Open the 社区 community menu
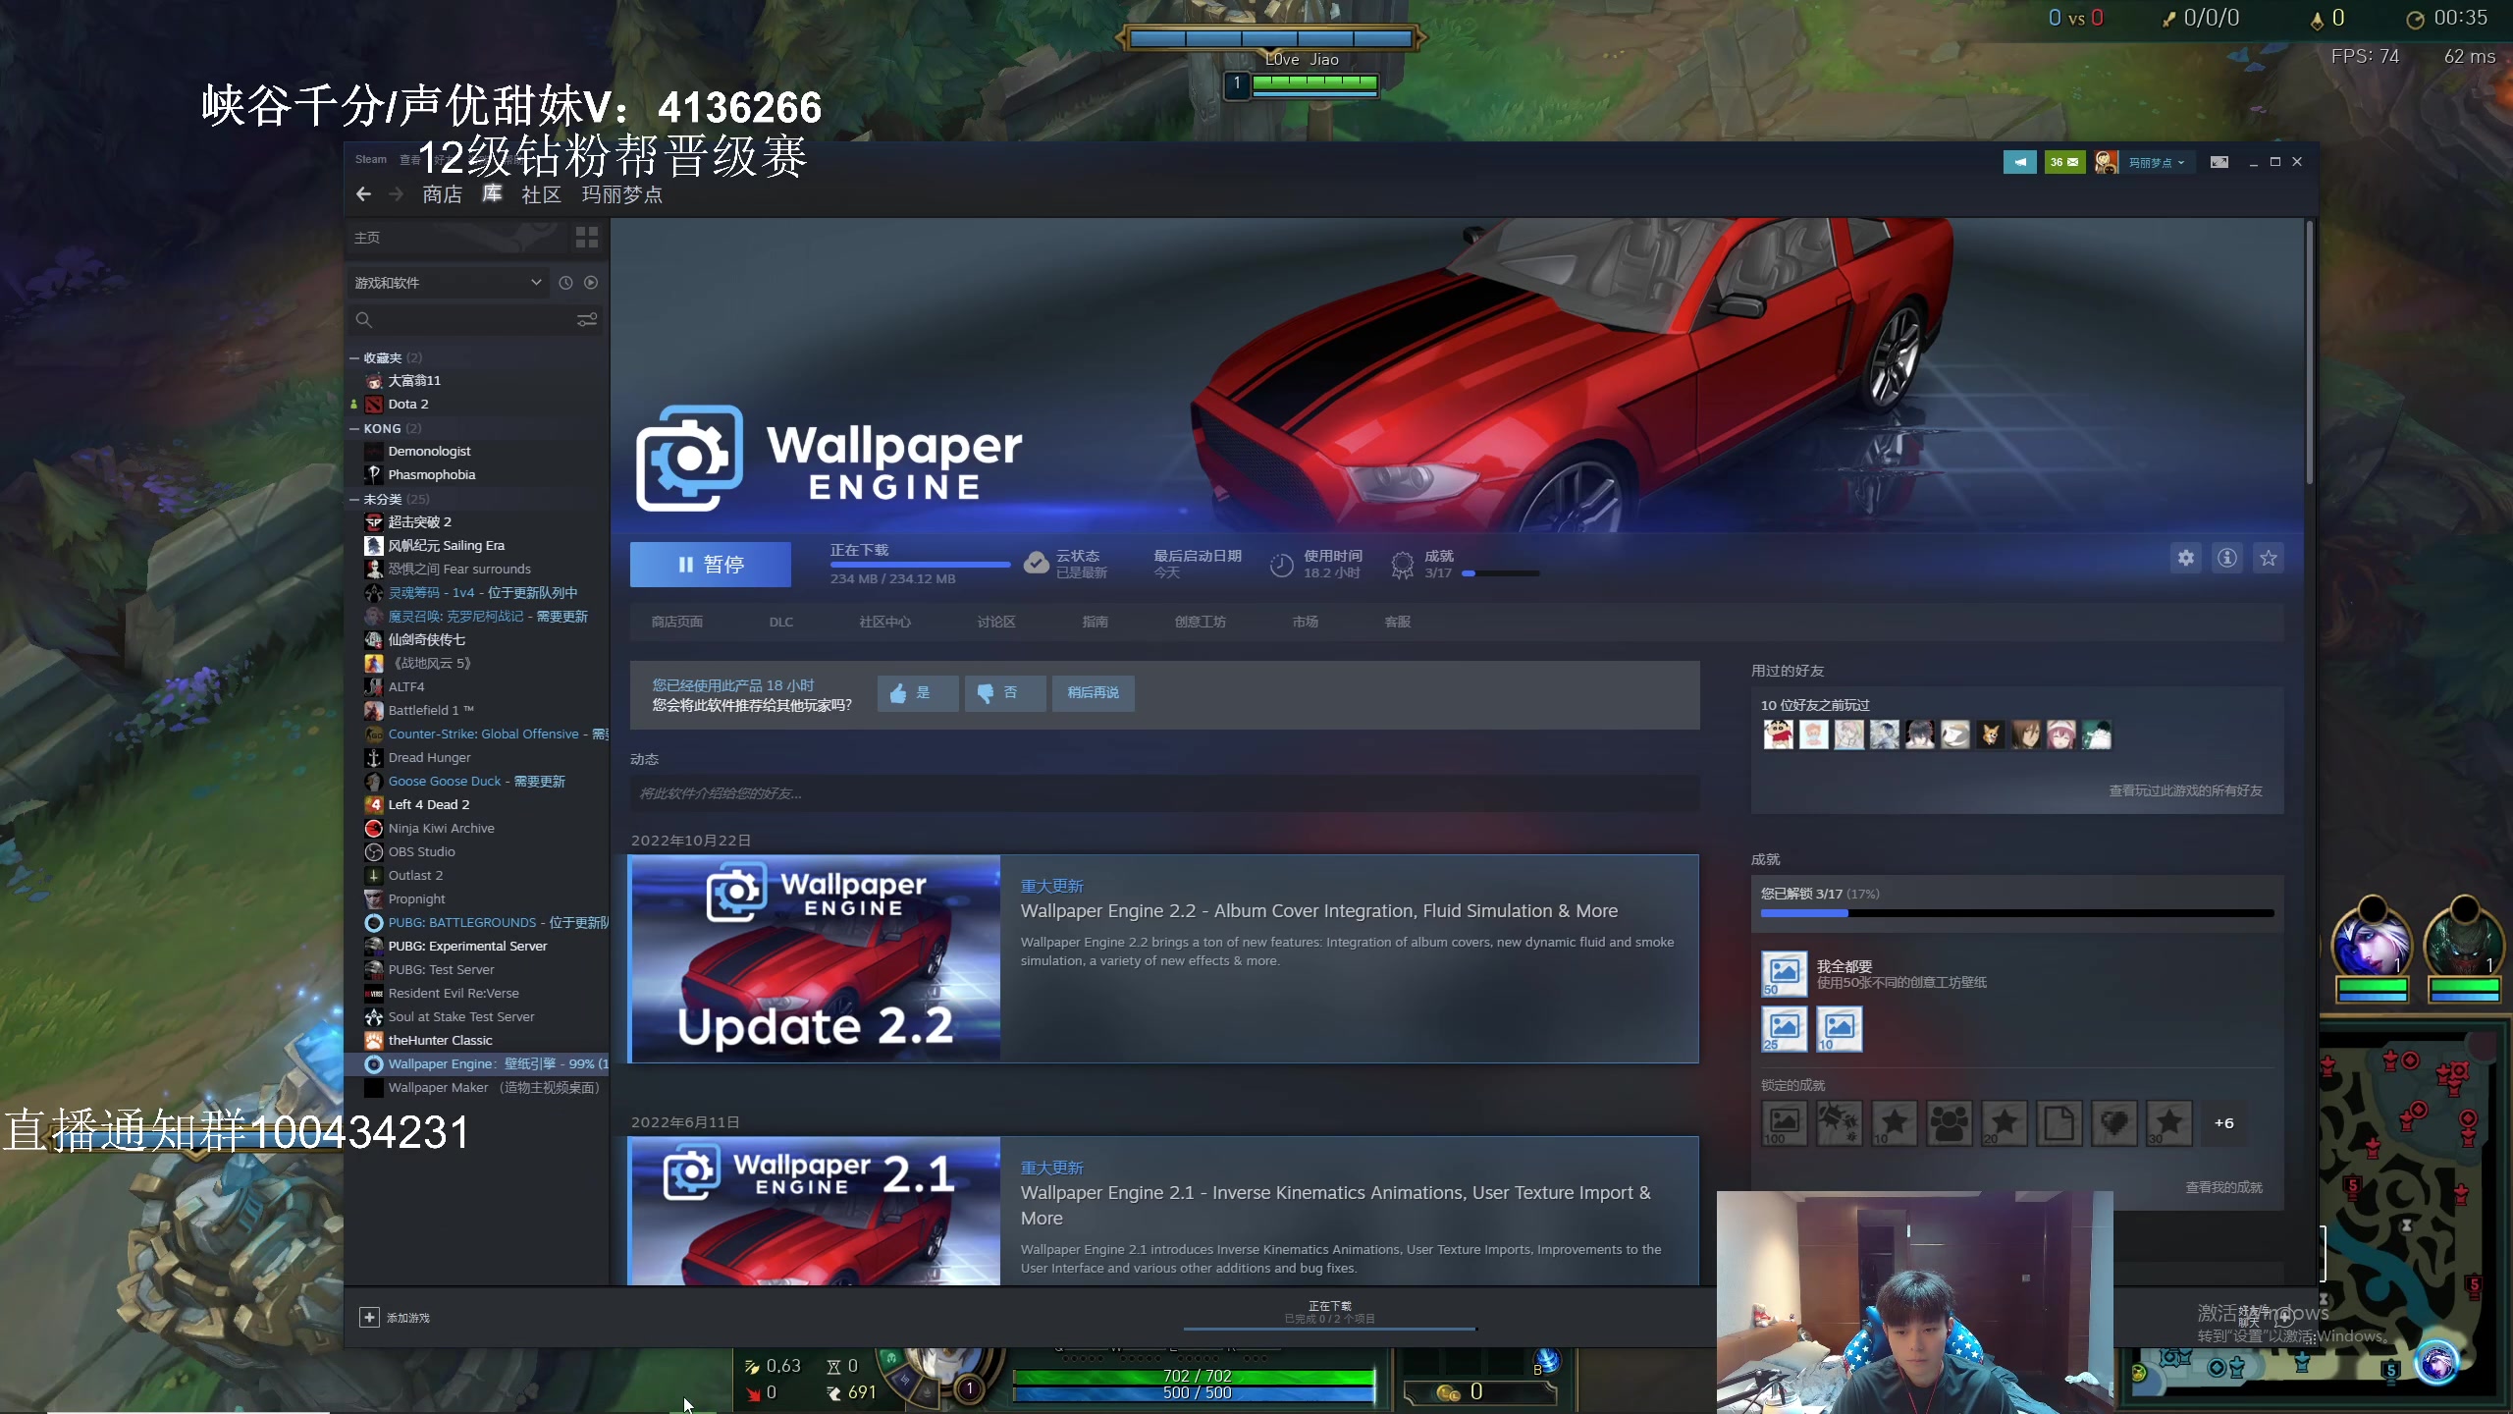Screen dimensions: 2513x1414 (542, 194)
